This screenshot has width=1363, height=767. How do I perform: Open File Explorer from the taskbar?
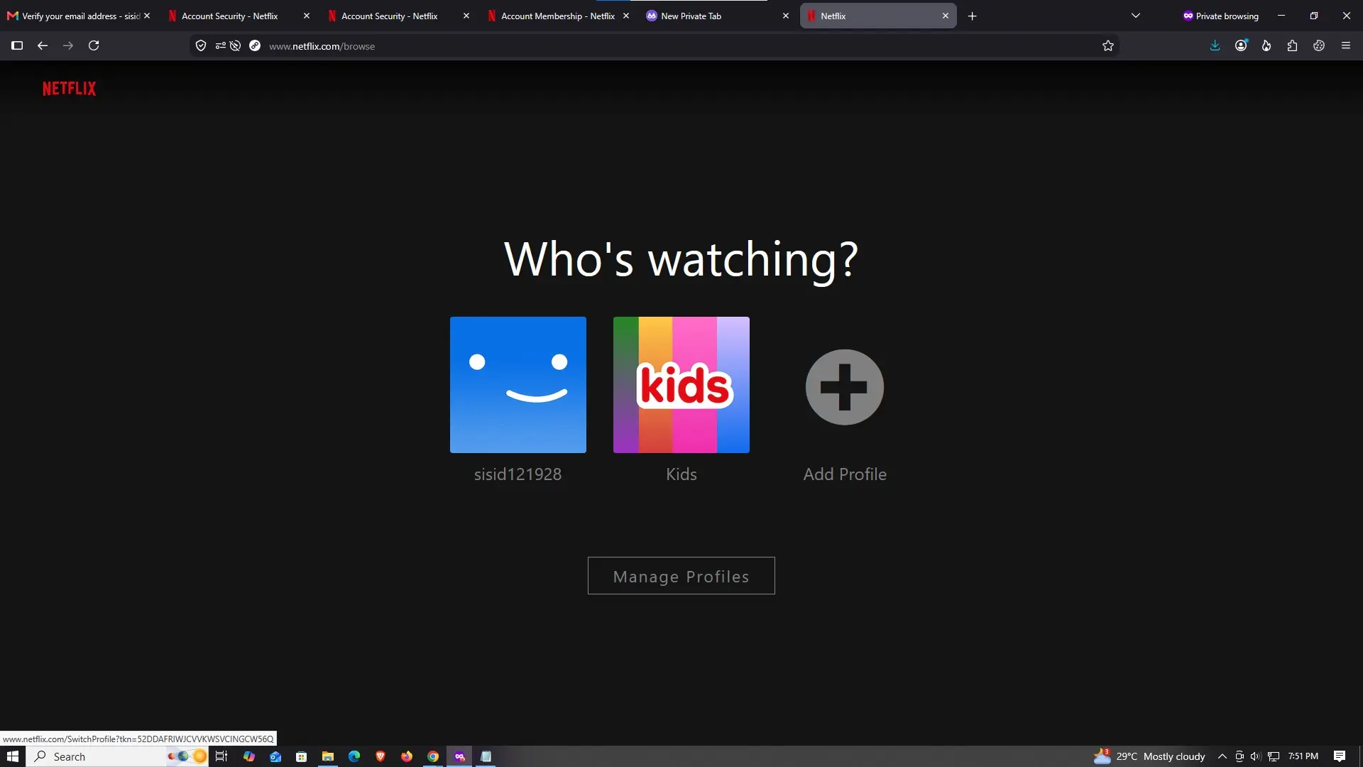tap(328, 756)
